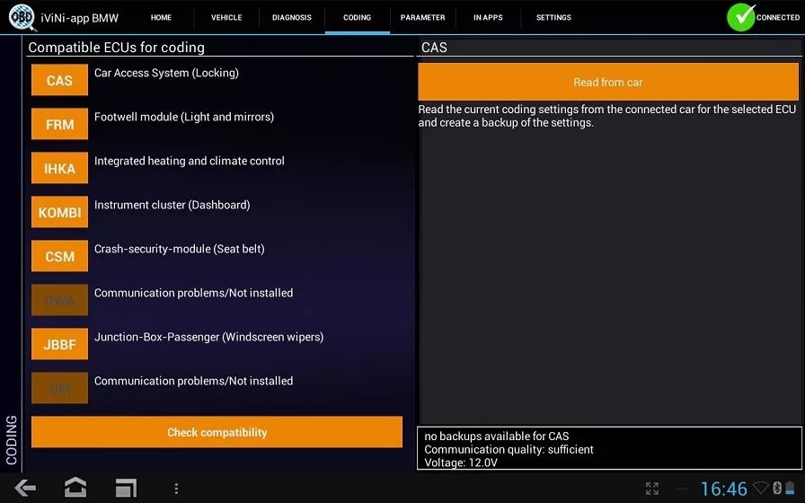Select the CODING tab
805x503 pixels.
click(x=358, y=17)
